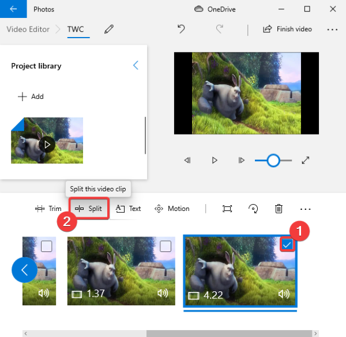Redo the last undone edit

click(220, 29)
